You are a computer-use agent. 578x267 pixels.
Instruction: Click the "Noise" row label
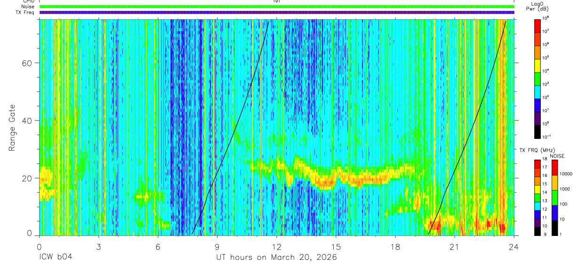(28, 7)
